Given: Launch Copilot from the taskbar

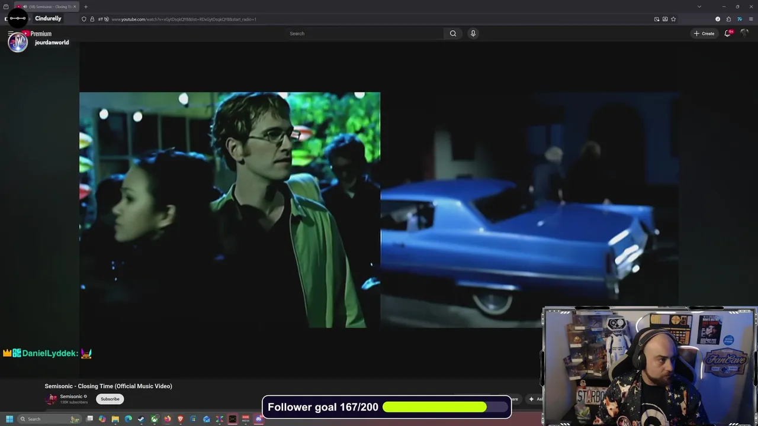Looking at the screenshot, I should pyautogui.click(x=102, y=419).
